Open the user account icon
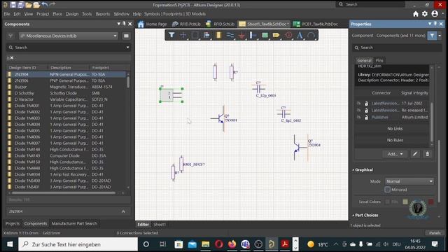The width and height of the screenshot is (448, 252). [x=435, y=14]
